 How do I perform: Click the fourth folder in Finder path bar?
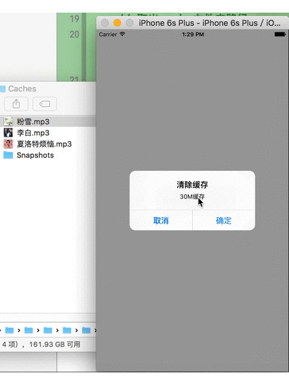pos(67,330)
